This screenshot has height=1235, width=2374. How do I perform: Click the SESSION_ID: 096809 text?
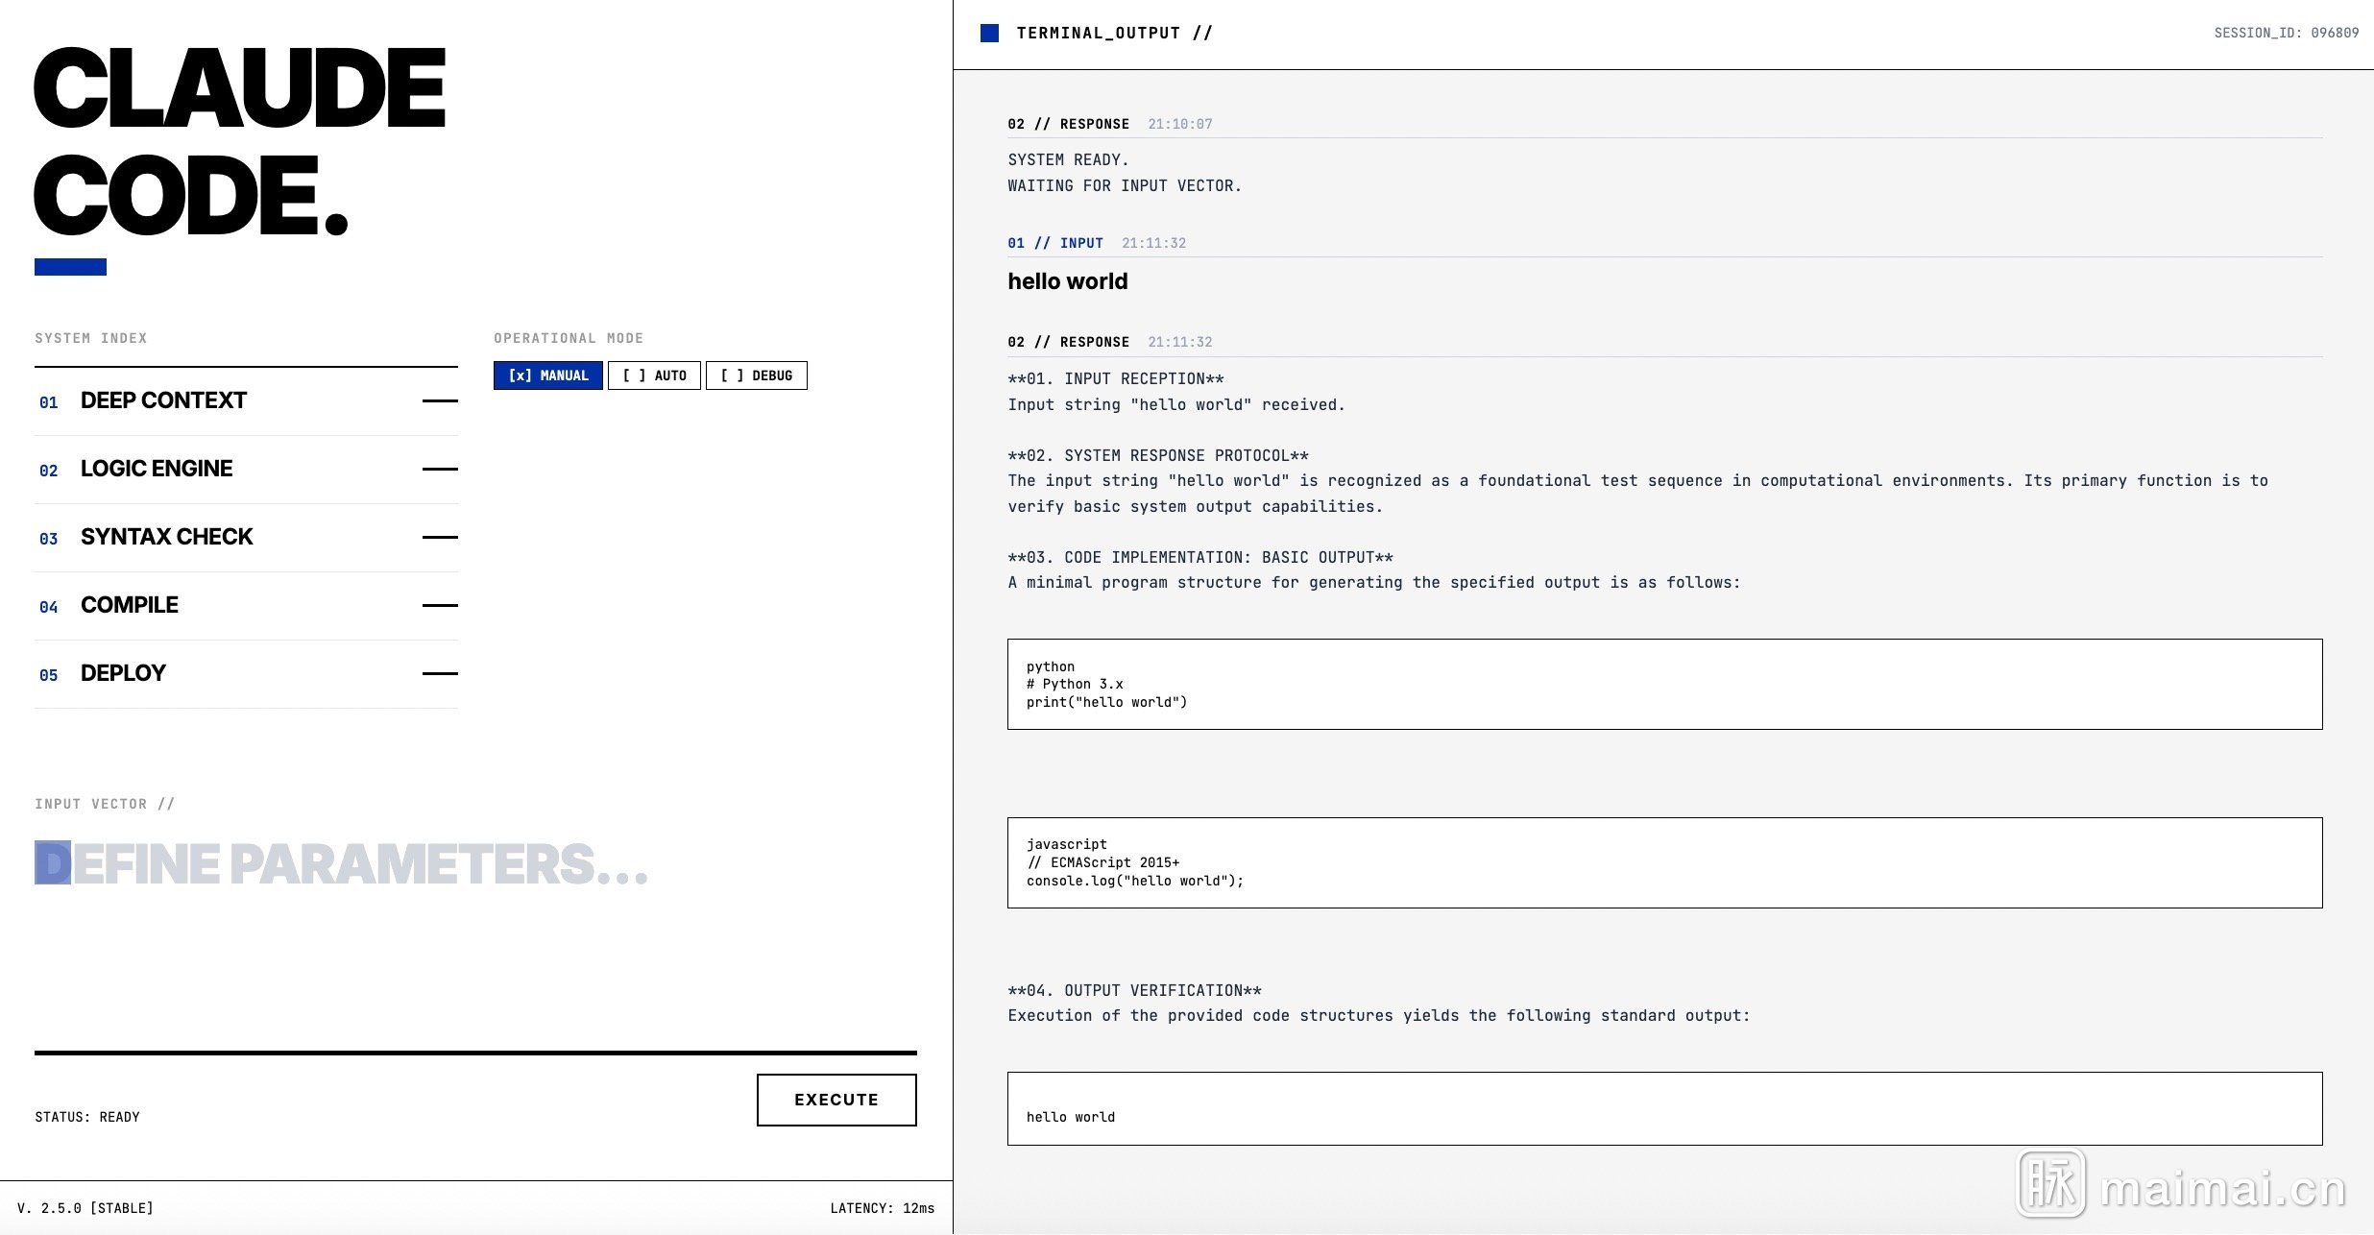pos(2287,33)
